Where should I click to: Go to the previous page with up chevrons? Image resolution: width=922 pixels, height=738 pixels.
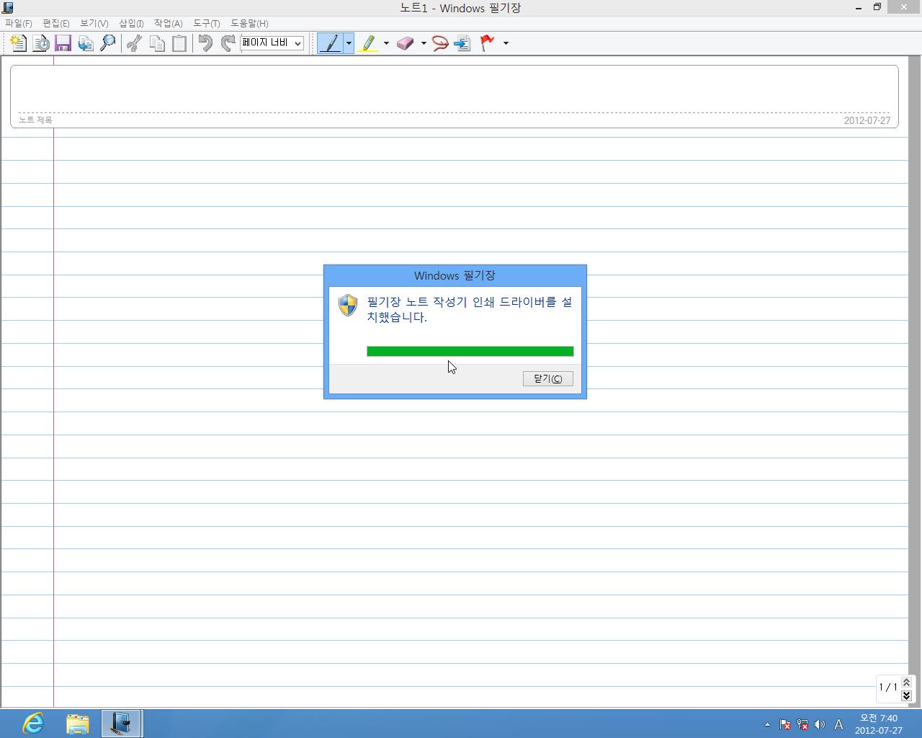(906, 682)
